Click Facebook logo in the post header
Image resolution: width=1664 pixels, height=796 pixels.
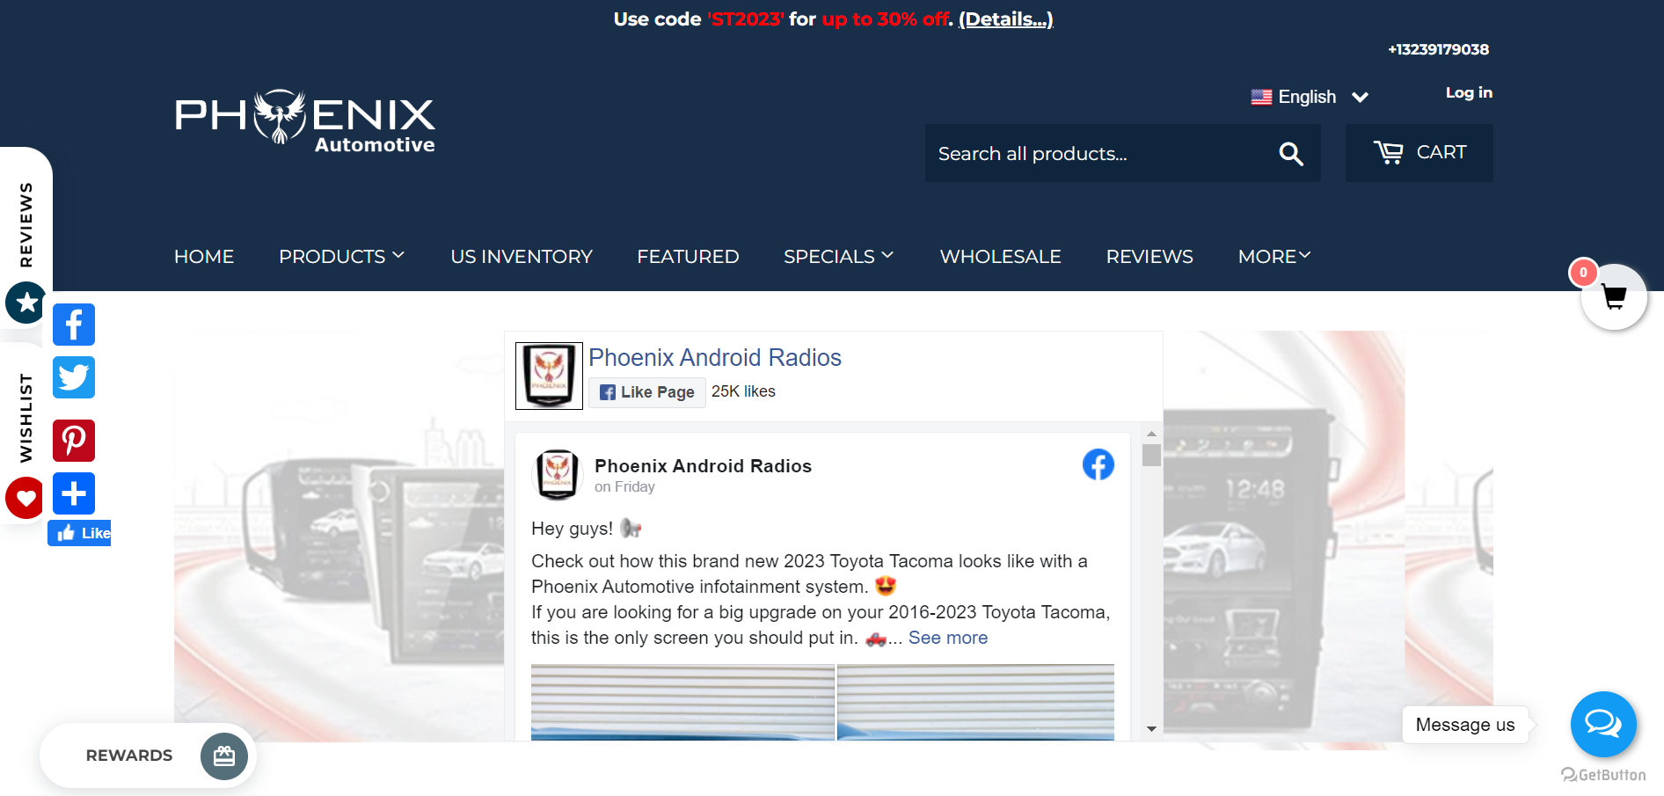[1098, 464]
